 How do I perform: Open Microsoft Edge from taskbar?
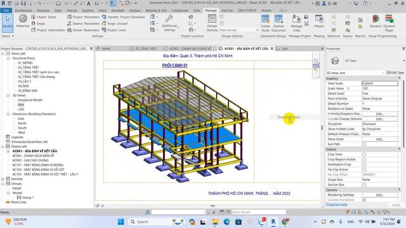226,222
